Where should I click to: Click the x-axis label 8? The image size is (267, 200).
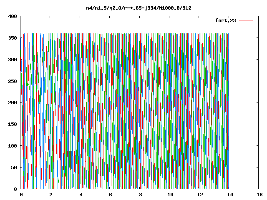(140, 195)
